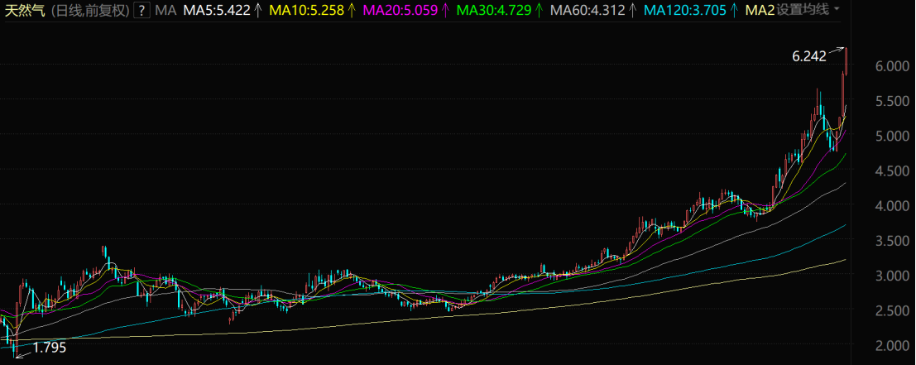Select the MA indicator label
The width and height of the screenshot is (916, 365).
click(x=165, y=11)
